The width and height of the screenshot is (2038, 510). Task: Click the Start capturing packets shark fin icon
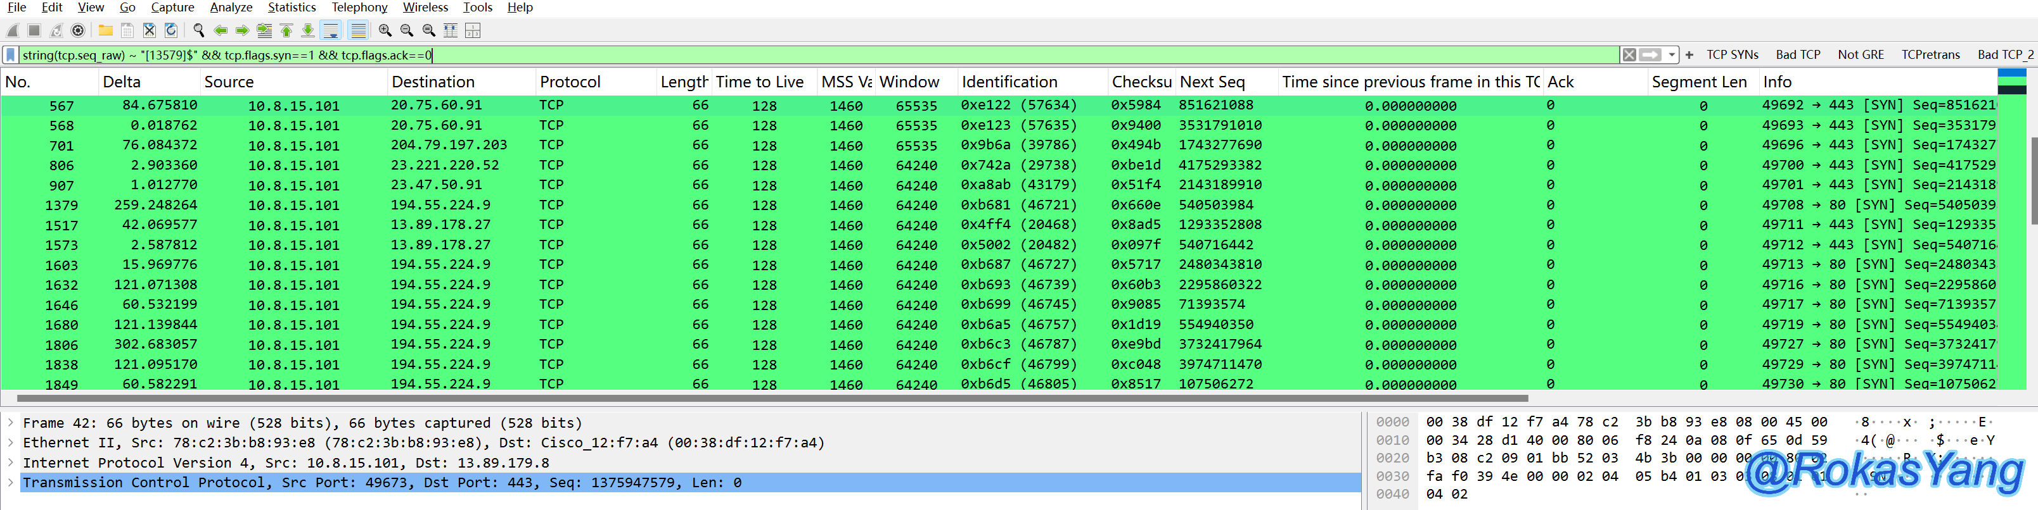pyautogui.click(x=13, y=31)
